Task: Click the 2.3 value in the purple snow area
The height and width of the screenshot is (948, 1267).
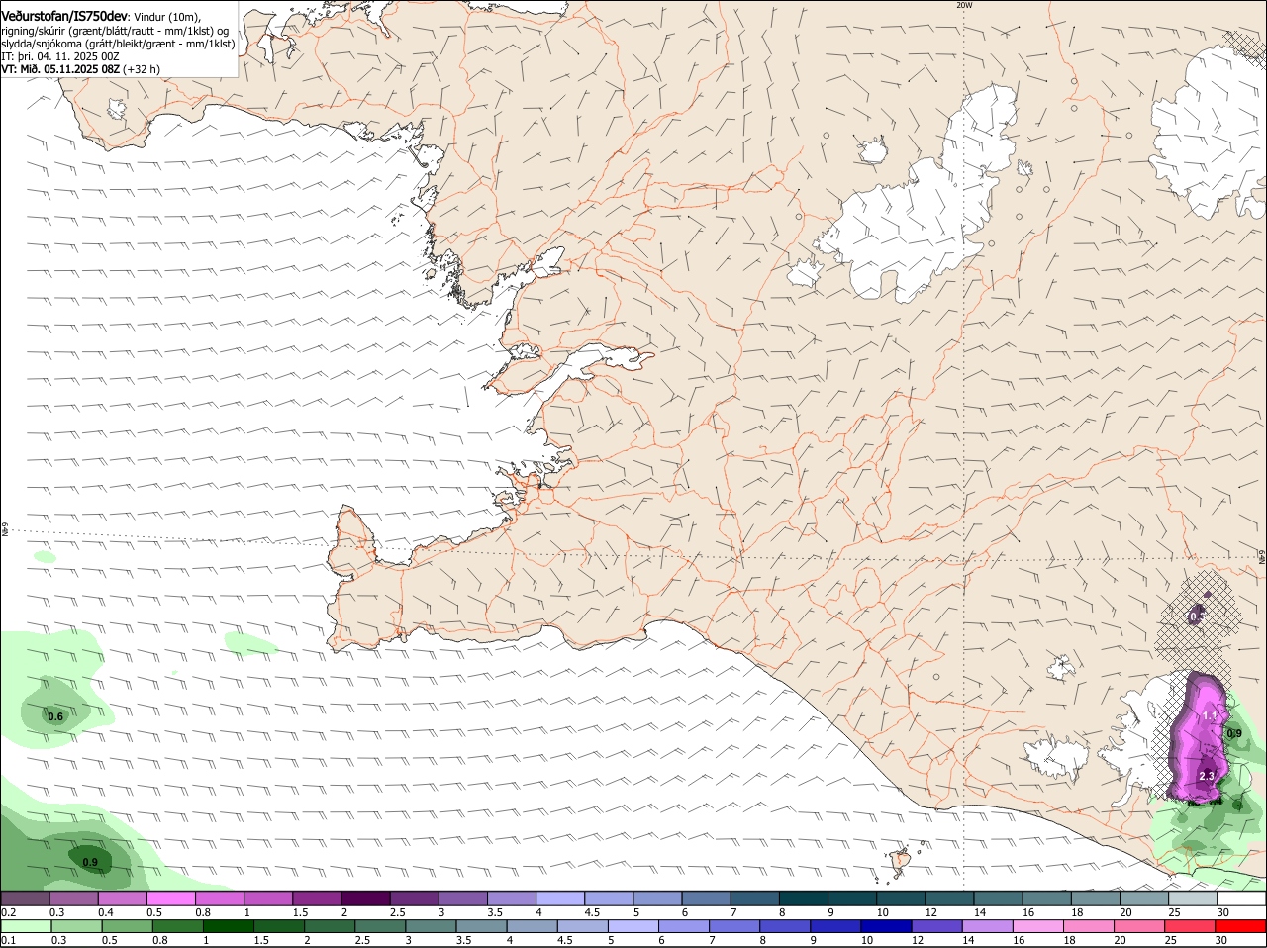Action: click(1207, 777)
